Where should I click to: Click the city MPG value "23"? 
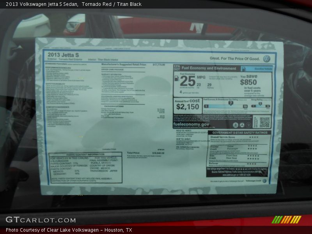click(199, 85)
